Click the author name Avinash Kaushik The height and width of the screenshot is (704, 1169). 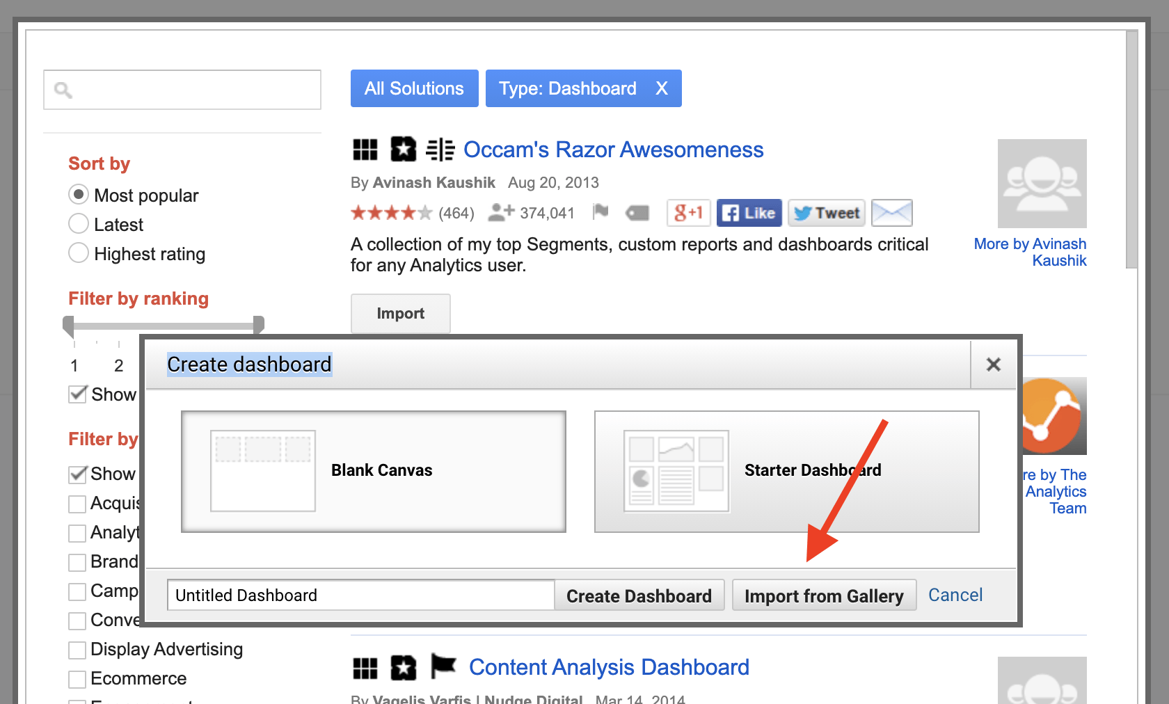point(434,182)
